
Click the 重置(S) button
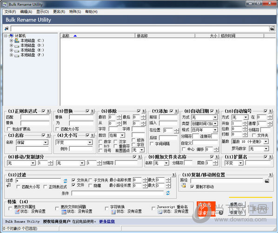[236, 204]
